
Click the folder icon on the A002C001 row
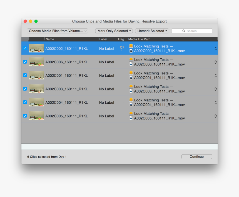[131, 73]
